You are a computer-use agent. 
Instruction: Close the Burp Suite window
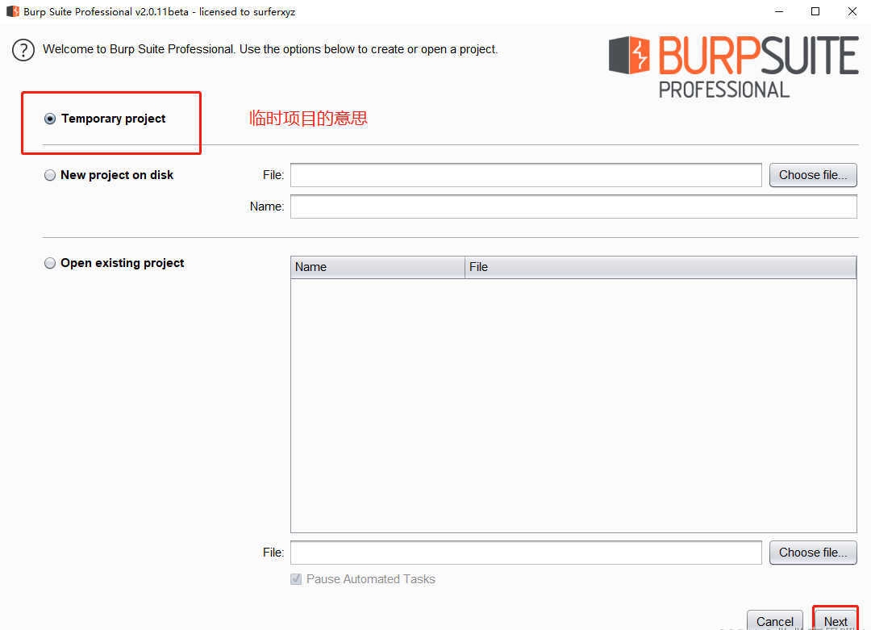[x=852, y=11]
